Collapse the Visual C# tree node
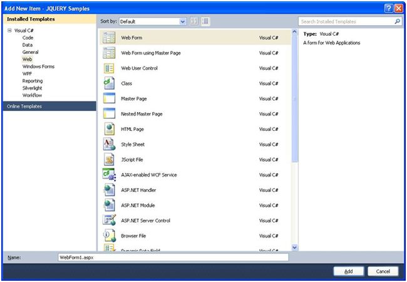The height and width of the screenshot is (282, 407). [x=9, y=30]
